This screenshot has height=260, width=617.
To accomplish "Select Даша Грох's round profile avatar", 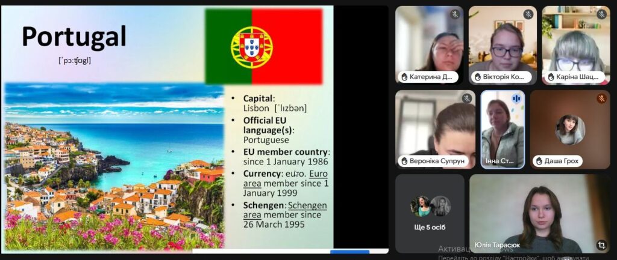I will (569, 129).
